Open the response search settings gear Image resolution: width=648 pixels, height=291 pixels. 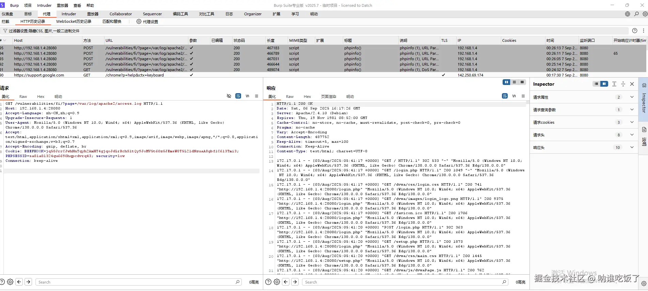[277, 282]
